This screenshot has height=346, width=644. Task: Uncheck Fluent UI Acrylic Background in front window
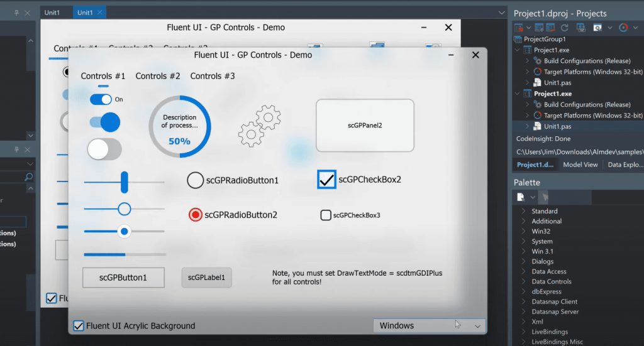79,326
